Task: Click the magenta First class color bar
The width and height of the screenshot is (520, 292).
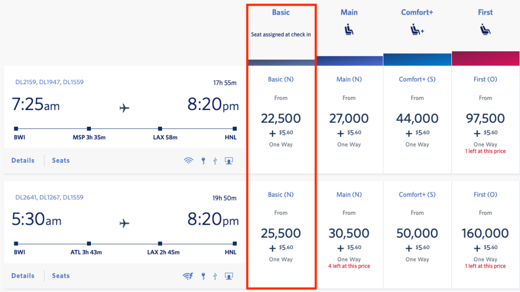Action: (485, 58)
